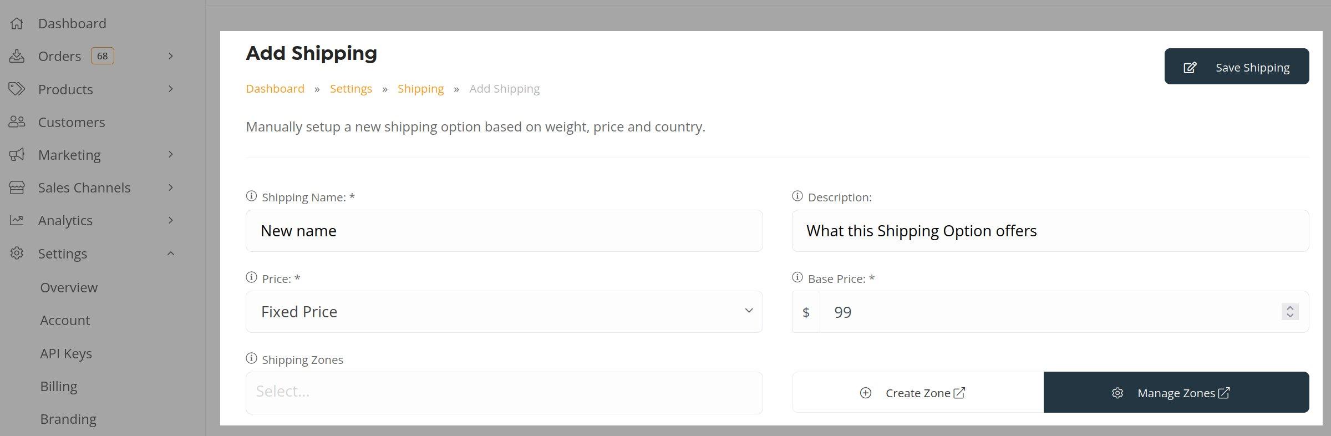Click into the Description text field
This screenshot has width=1331, height=436.
coord(1050,231)
